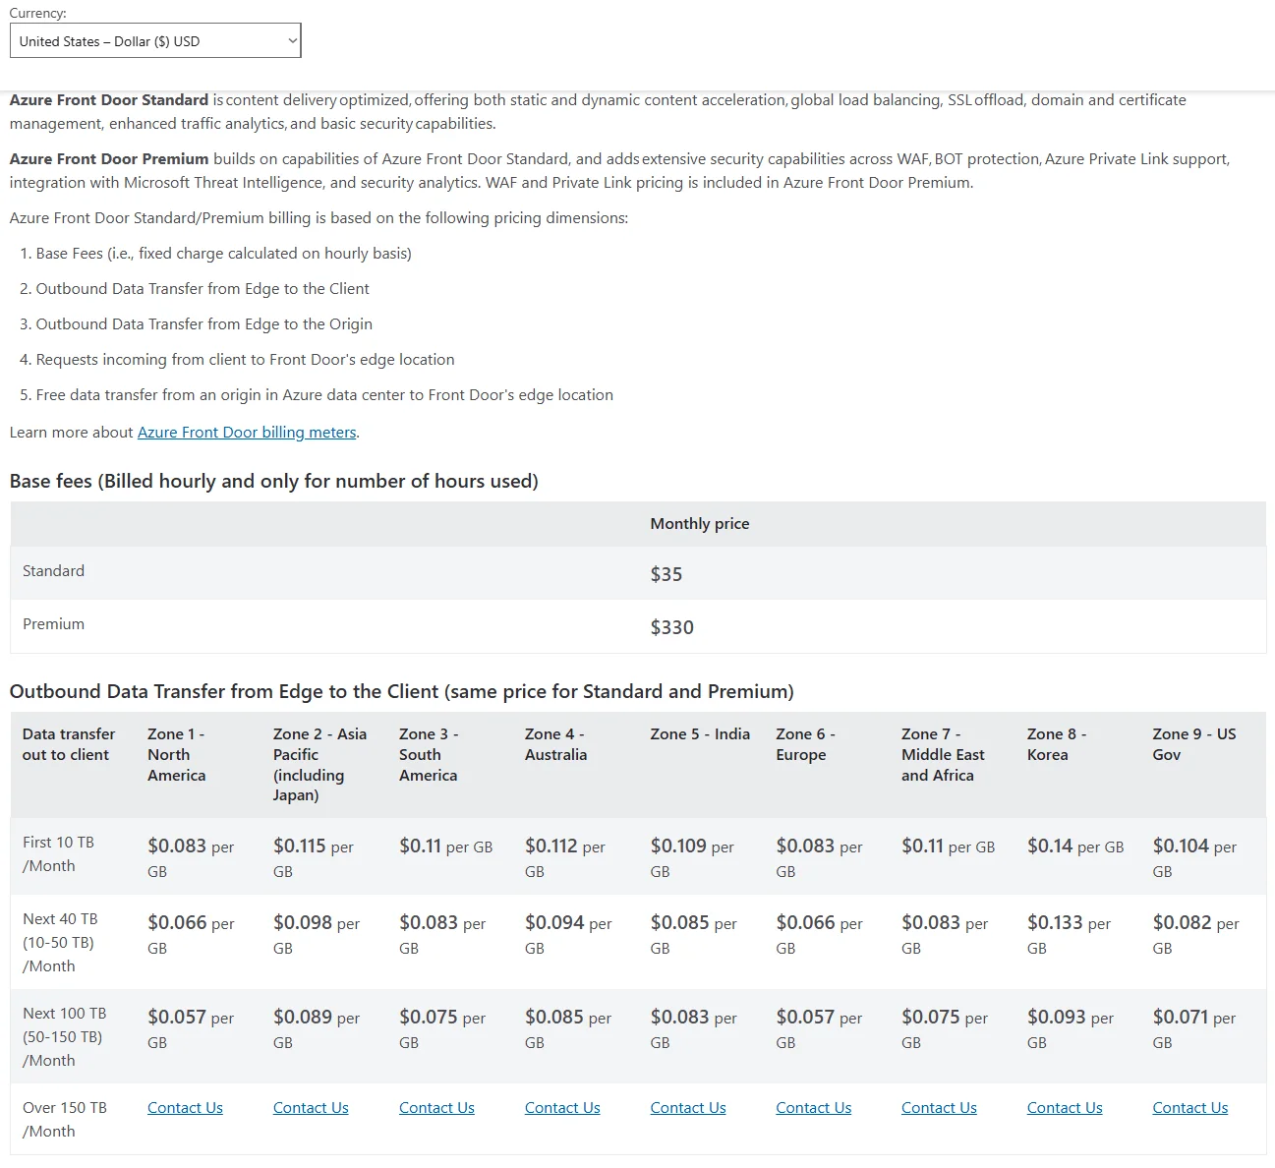Click the Zone 1 - North America header

(177, 755)
